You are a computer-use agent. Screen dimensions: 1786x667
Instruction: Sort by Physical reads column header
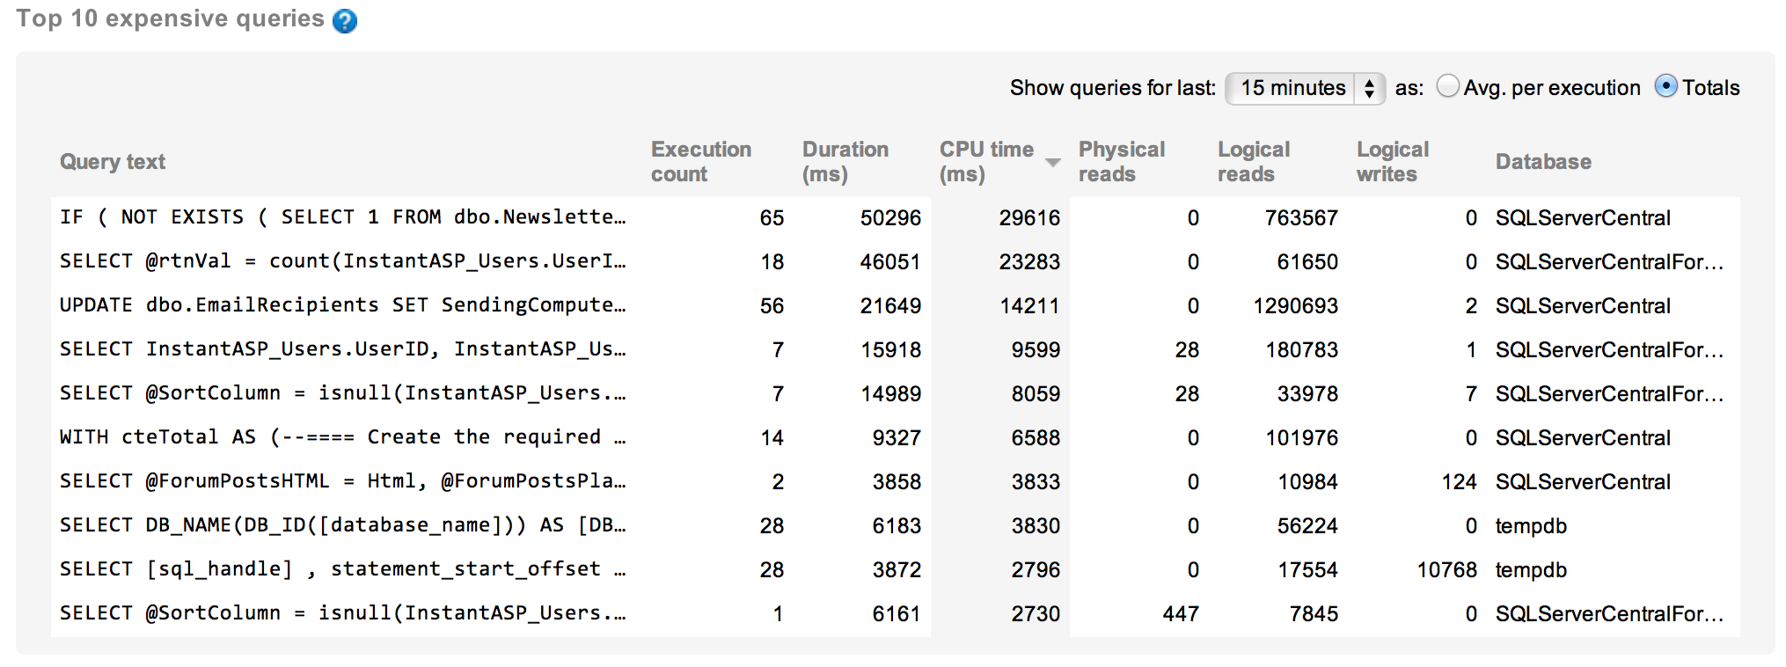coord(1121,162)
